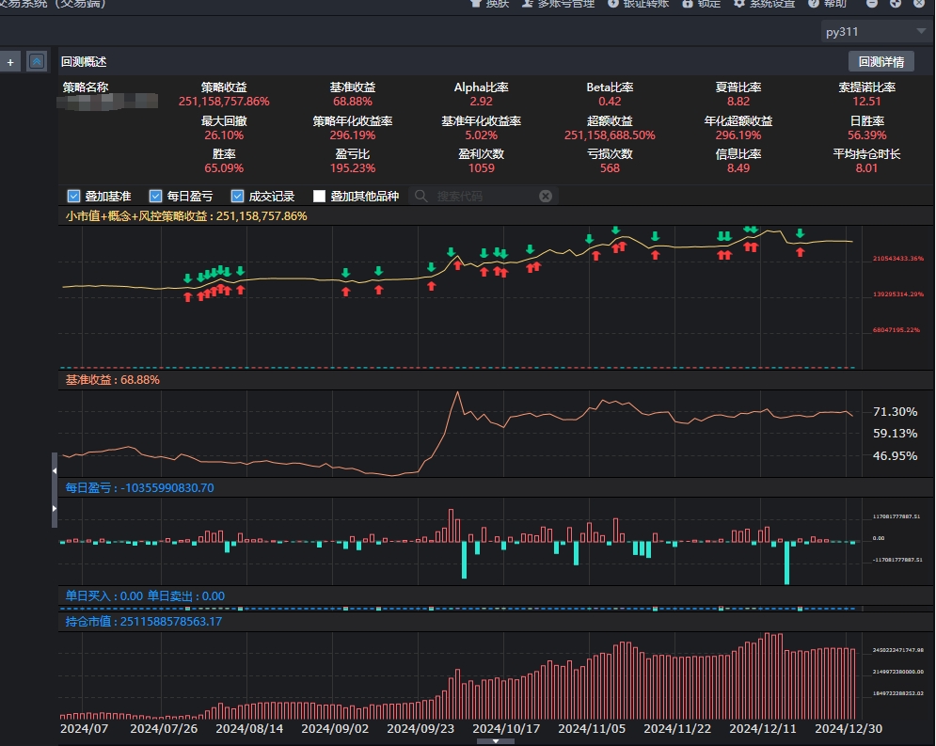Uncheck the 叠加基准 checkbox
The image size is (936, 746).
coord(74,197)
